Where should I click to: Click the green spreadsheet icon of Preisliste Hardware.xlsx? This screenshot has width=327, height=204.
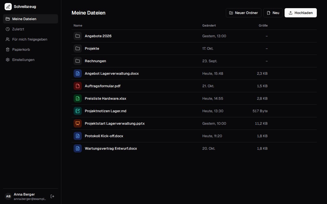point(78,98)
